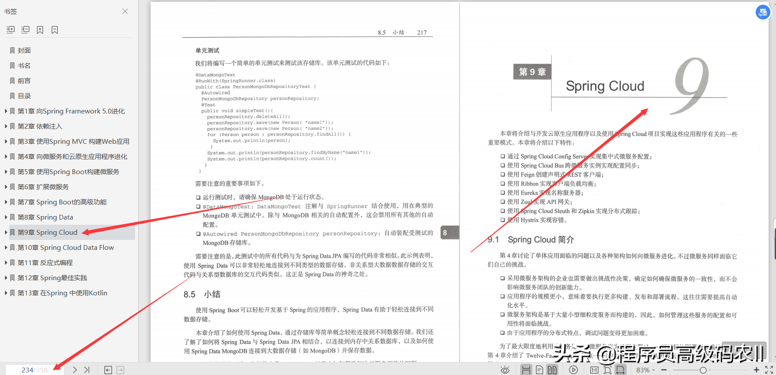Click the expand all bookmarks icon
The width and height of the screenshot is (776, 375).
(x=11, y=29)
